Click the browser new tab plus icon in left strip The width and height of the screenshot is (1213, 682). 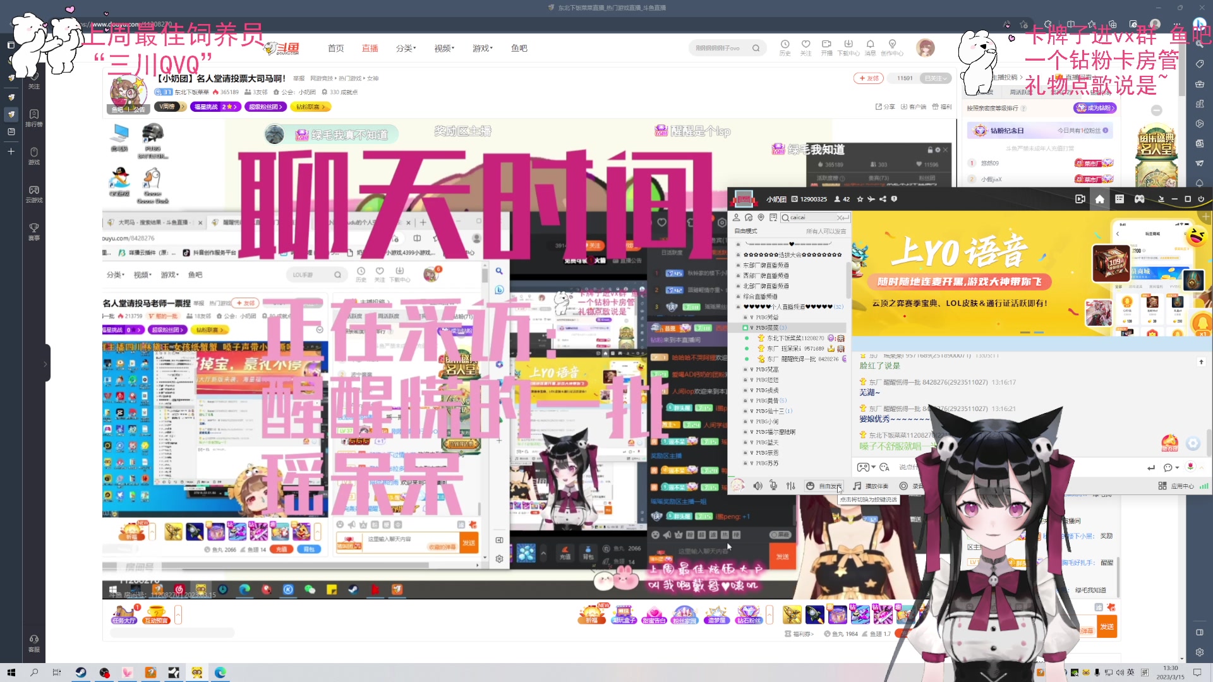(x=11, y=152)
